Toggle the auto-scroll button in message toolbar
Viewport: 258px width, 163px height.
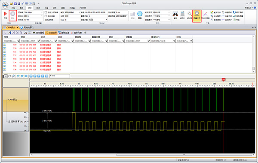tap(51, 33)
